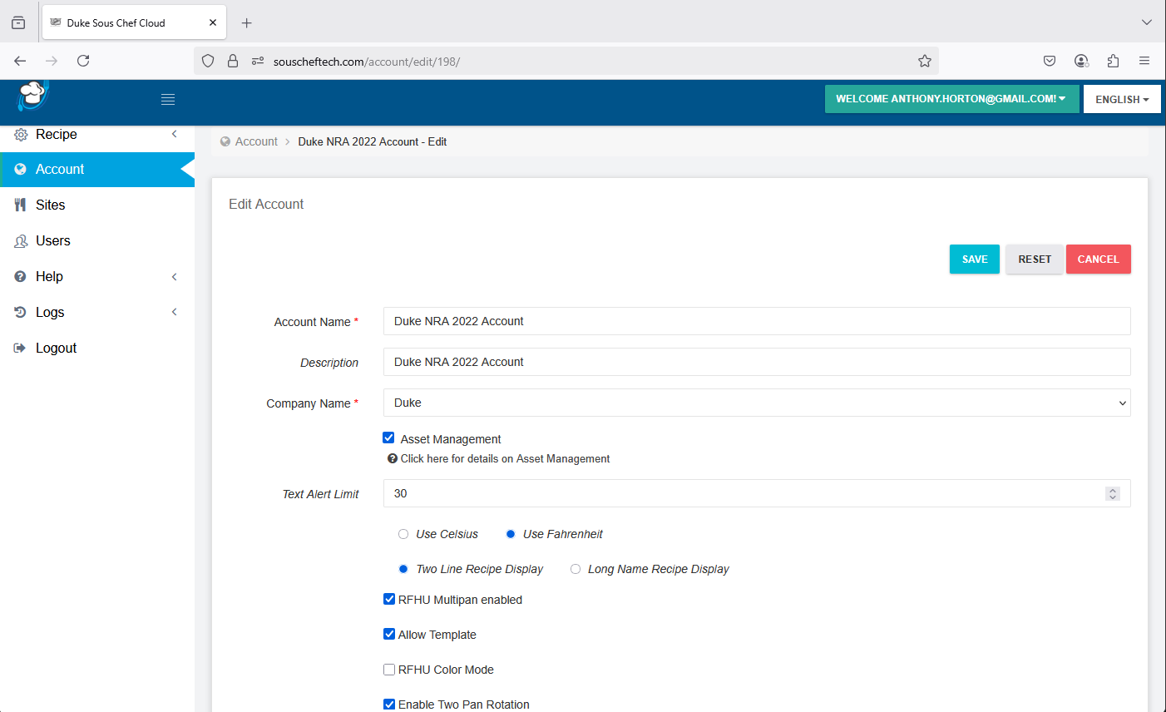This screenshot has width=1166, height=712.
Task: Open the Recipe sidebar menu item
Action: [97, 135]
